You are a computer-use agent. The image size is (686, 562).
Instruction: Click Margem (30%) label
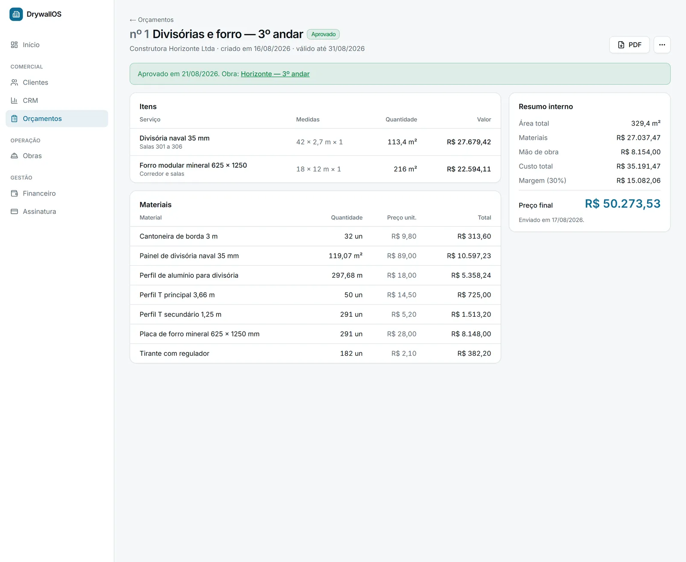tap(542, 180)
